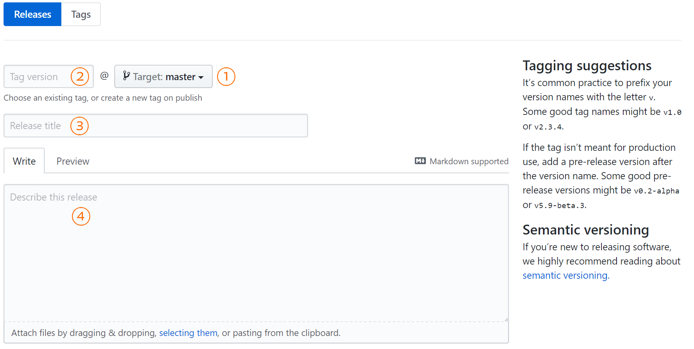Screen dimensions: 694x349
Task: Select the Write tab
Action: [24, 161]
